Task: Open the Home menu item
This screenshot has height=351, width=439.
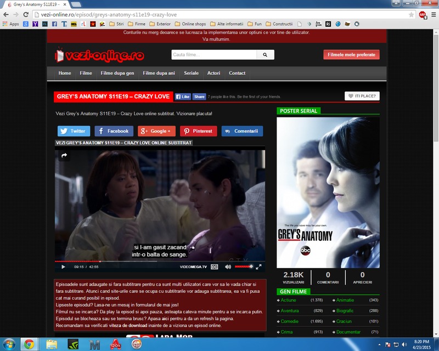Action: [x=65, y=73]
